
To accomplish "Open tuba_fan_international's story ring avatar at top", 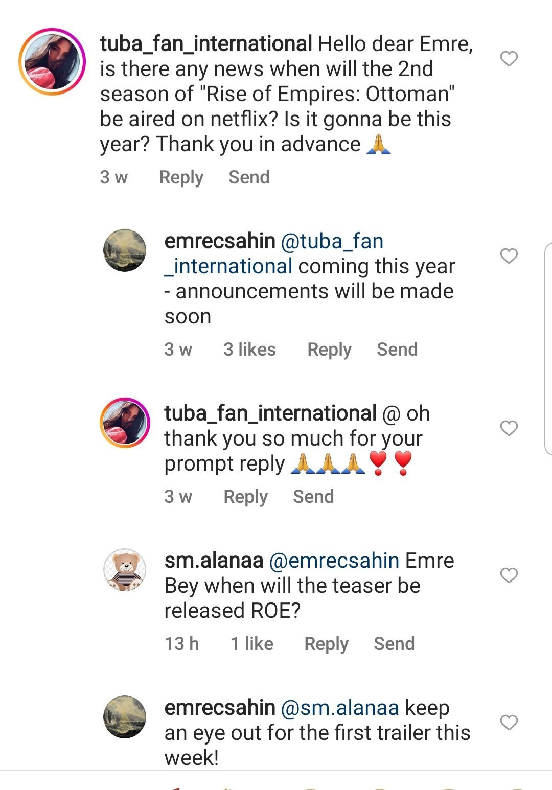I will [x=52, y=61].
